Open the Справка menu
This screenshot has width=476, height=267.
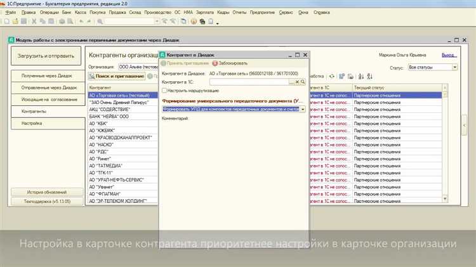[322, 13]
